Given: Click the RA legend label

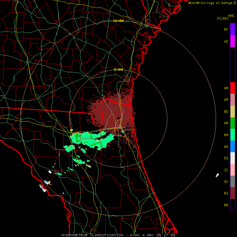Looking at the screenshot, I should point(226,135).
